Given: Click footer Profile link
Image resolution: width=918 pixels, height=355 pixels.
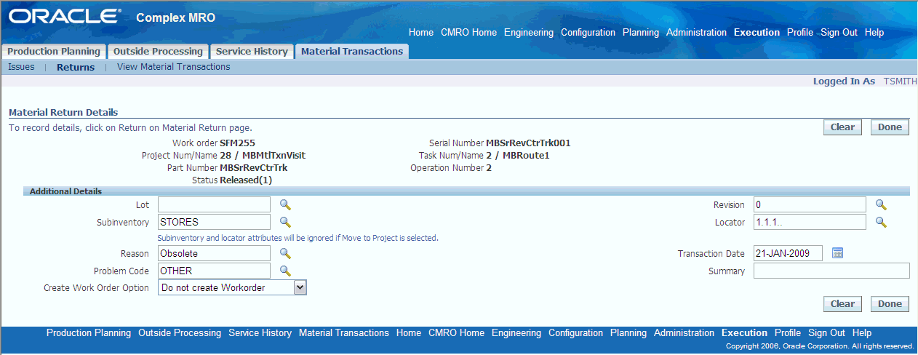Looking at the screenshot, I should [x=788, y=333].
